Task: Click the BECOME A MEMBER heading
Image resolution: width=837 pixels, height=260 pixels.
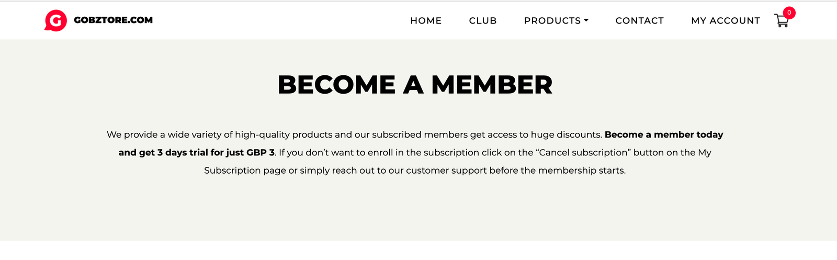Action: click(415, 85)
